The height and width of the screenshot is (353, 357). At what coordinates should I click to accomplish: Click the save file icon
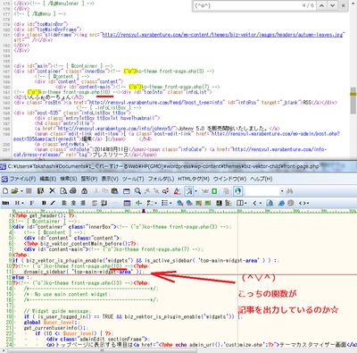[41, 191]
